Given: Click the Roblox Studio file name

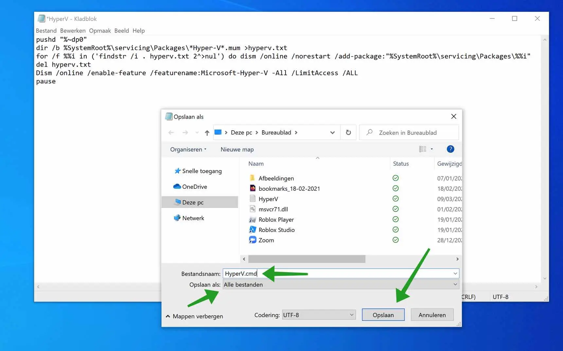Looking at the screenshot, I should 276,230.
